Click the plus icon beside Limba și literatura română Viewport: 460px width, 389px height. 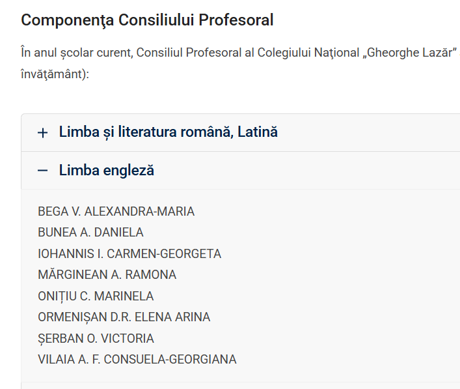42,133
